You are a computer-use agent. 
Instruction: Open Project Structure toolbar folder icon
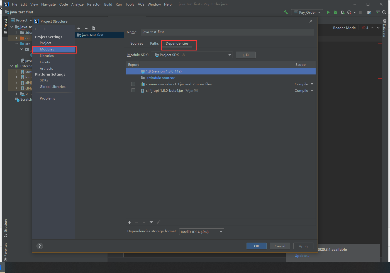[369, 12]
